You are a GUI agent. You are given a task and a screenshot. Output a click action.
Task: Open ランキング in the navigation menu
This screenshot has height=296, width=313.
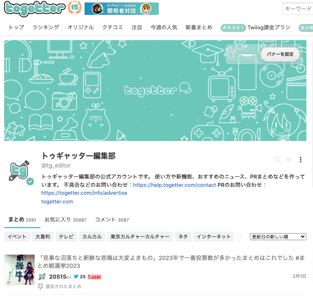[x=46, y=28]
